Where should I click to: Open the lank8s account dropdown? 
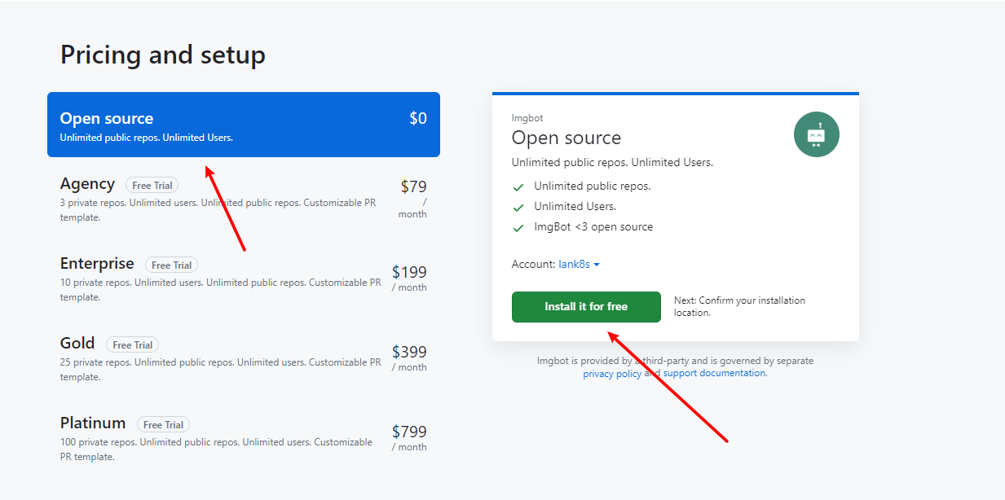[x=574, y=265]
